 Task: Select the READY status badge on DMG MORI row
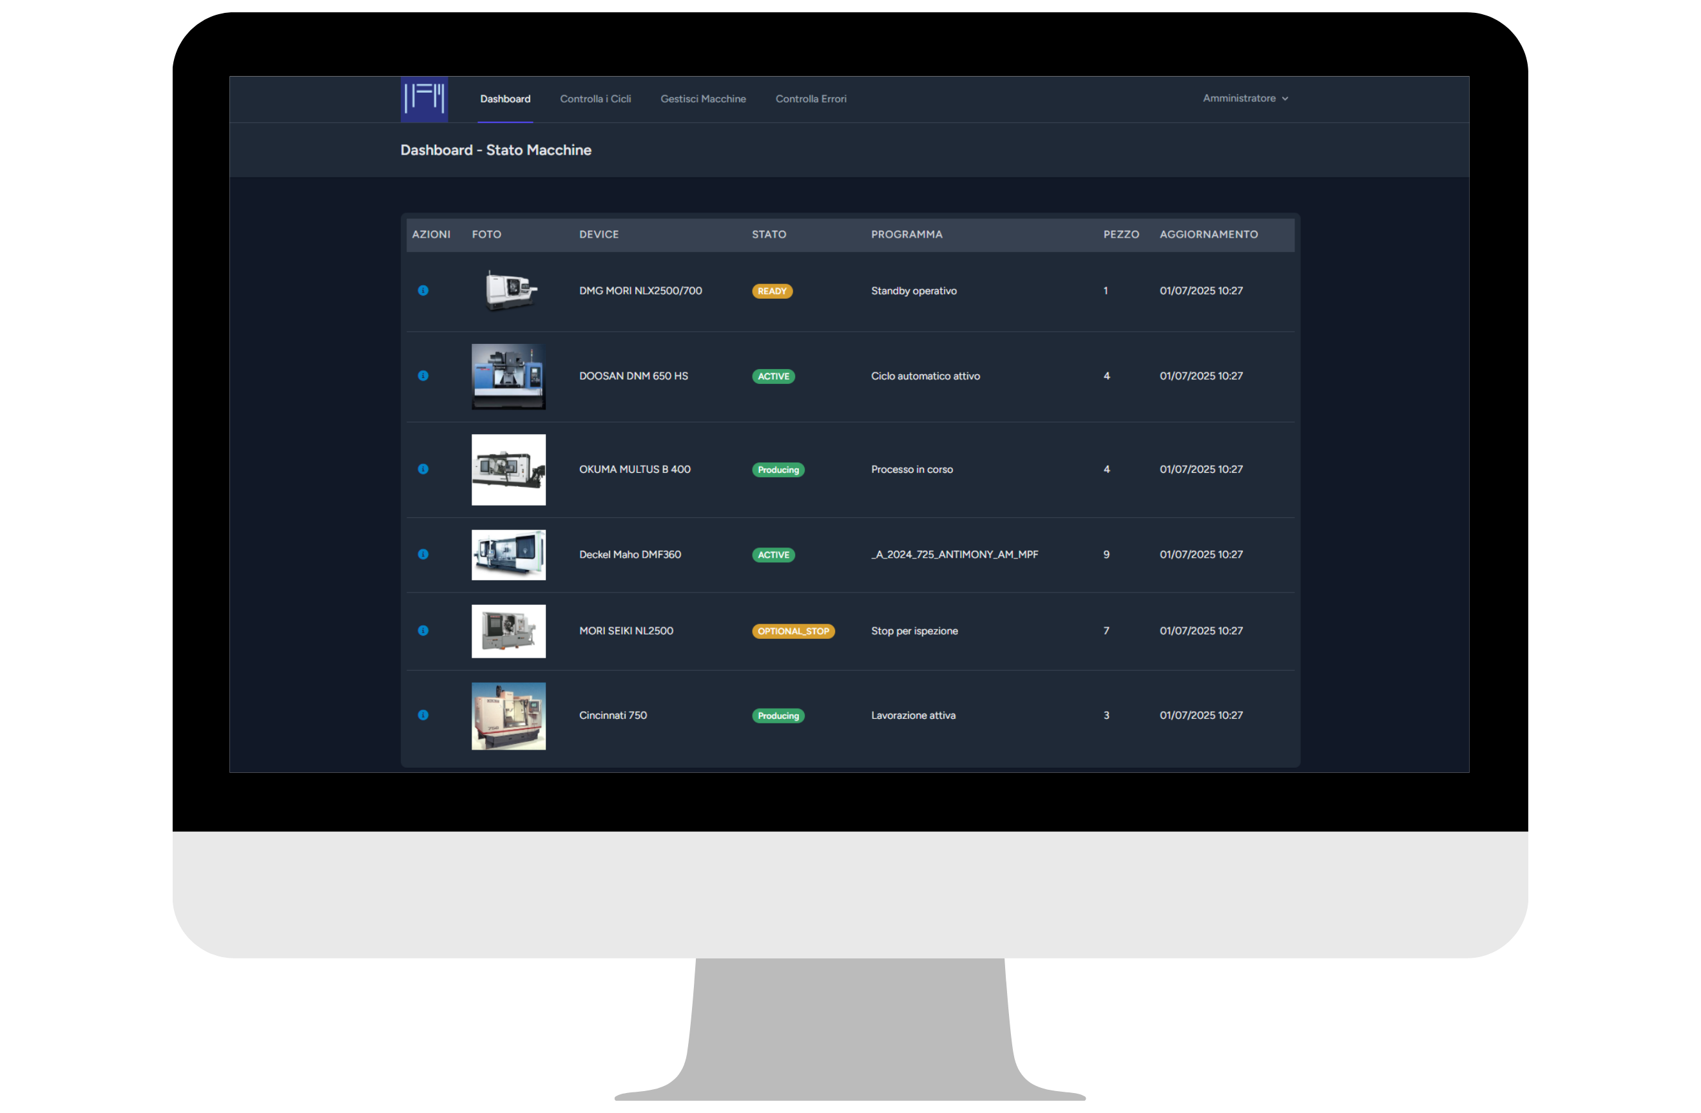click(x=772, y=290)
